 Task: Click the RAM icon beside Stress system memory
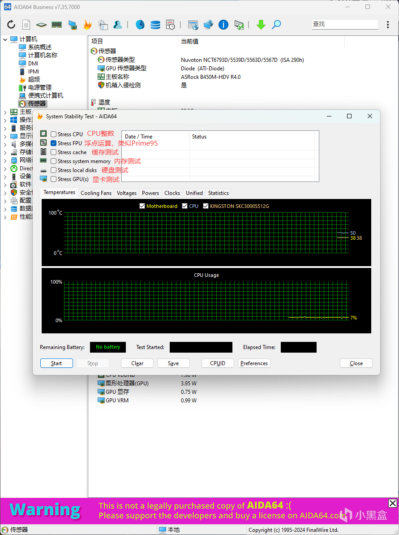(43, 160)
